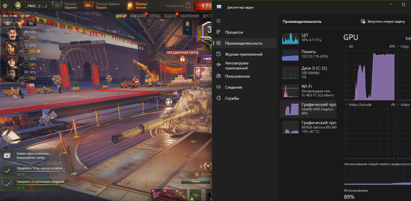Open the subscription star emblem icon
Image resolution: width=411 pixels, height=201 pixels.
tap(57, 5)
